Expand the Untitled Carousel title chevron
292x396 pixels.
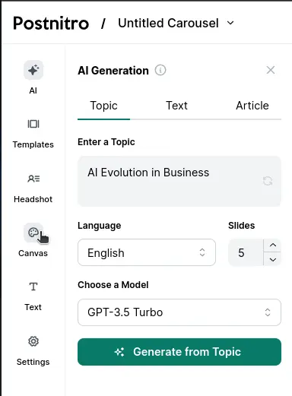230,23
